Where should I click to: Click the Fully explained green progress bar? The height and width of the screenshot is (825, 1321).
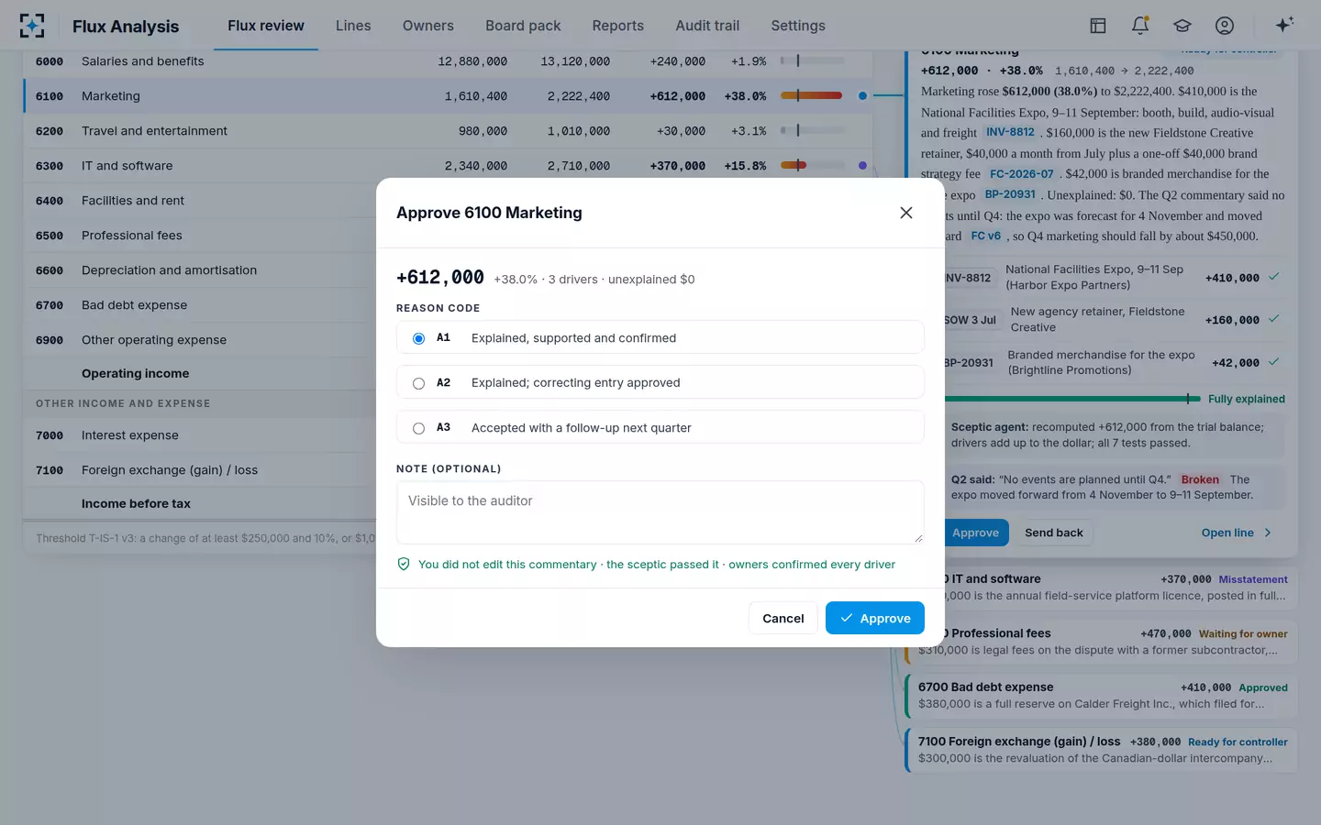point(1071,399)
